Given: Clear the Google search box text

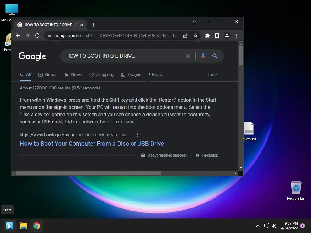Looking at the screenshot, I should click(188, 56).
